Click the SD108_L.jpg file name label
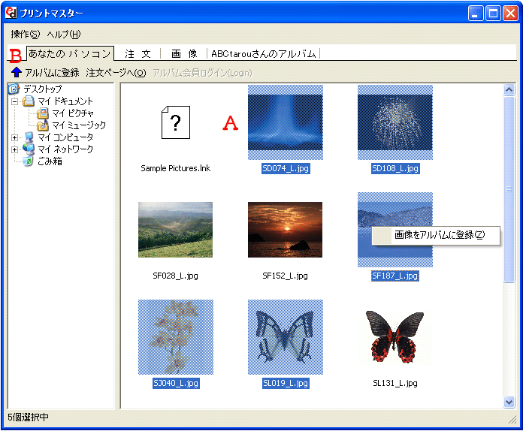This screenshot has height=431, width=523. pyautogui.click(x=395, y=168)
